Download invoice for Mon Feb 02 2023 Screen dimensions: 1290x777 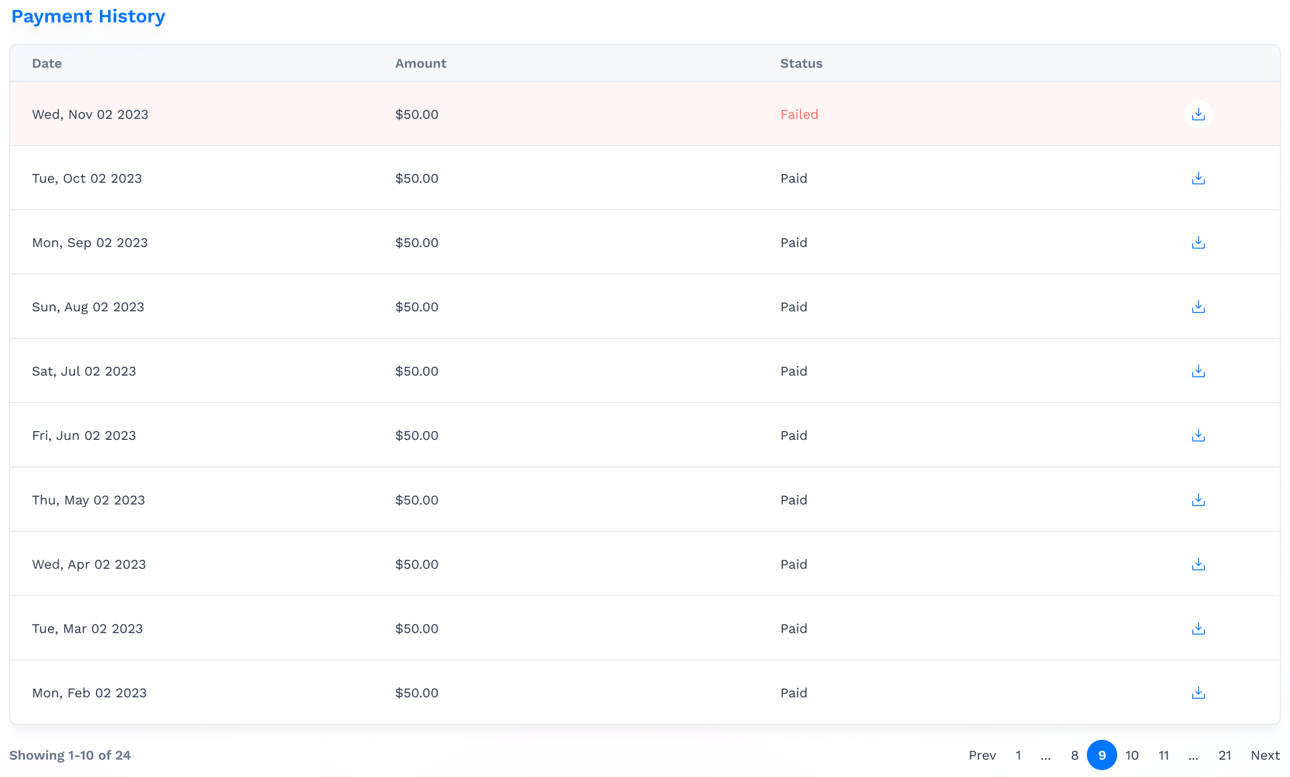click(1198, 693)
